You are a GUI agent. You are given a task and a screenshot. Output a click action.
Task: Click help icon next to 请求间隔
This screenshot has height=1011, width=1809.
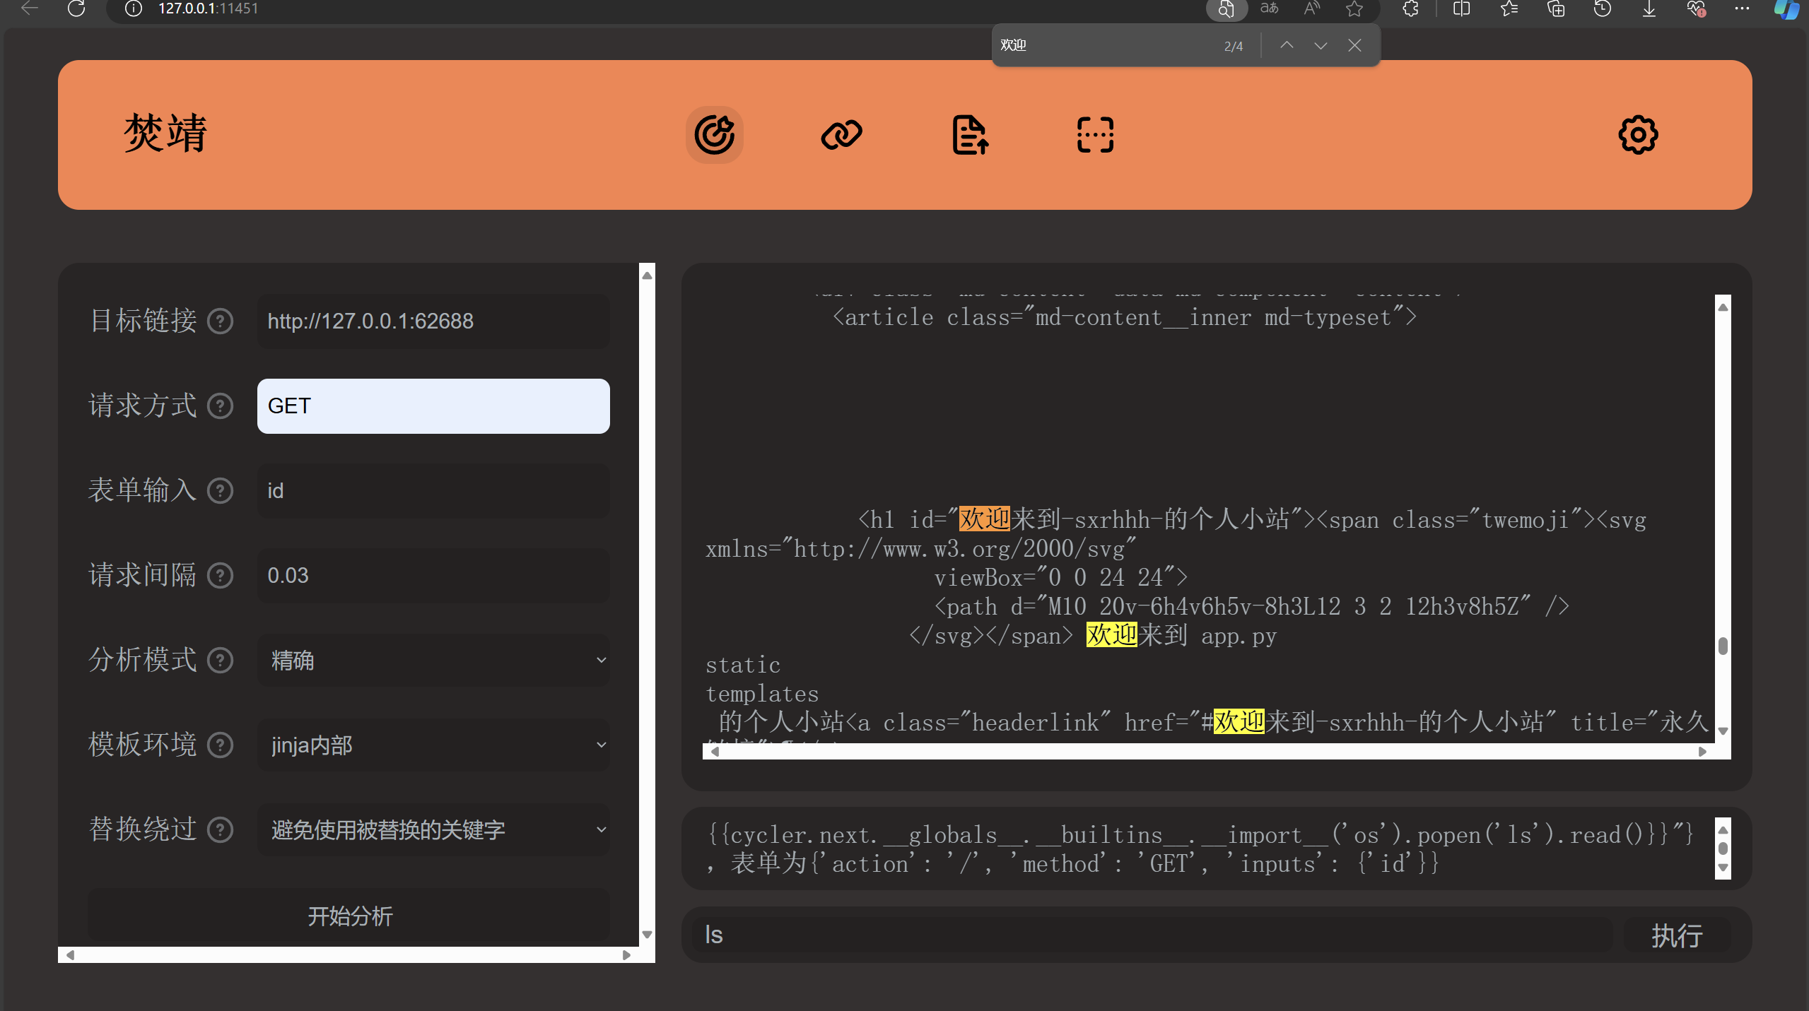[220, 575]
